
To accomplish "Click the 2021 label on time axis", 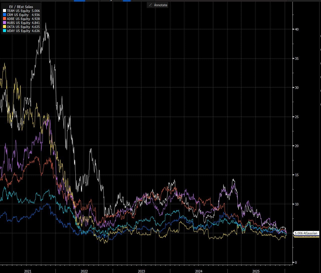I will tap(28, 271).
